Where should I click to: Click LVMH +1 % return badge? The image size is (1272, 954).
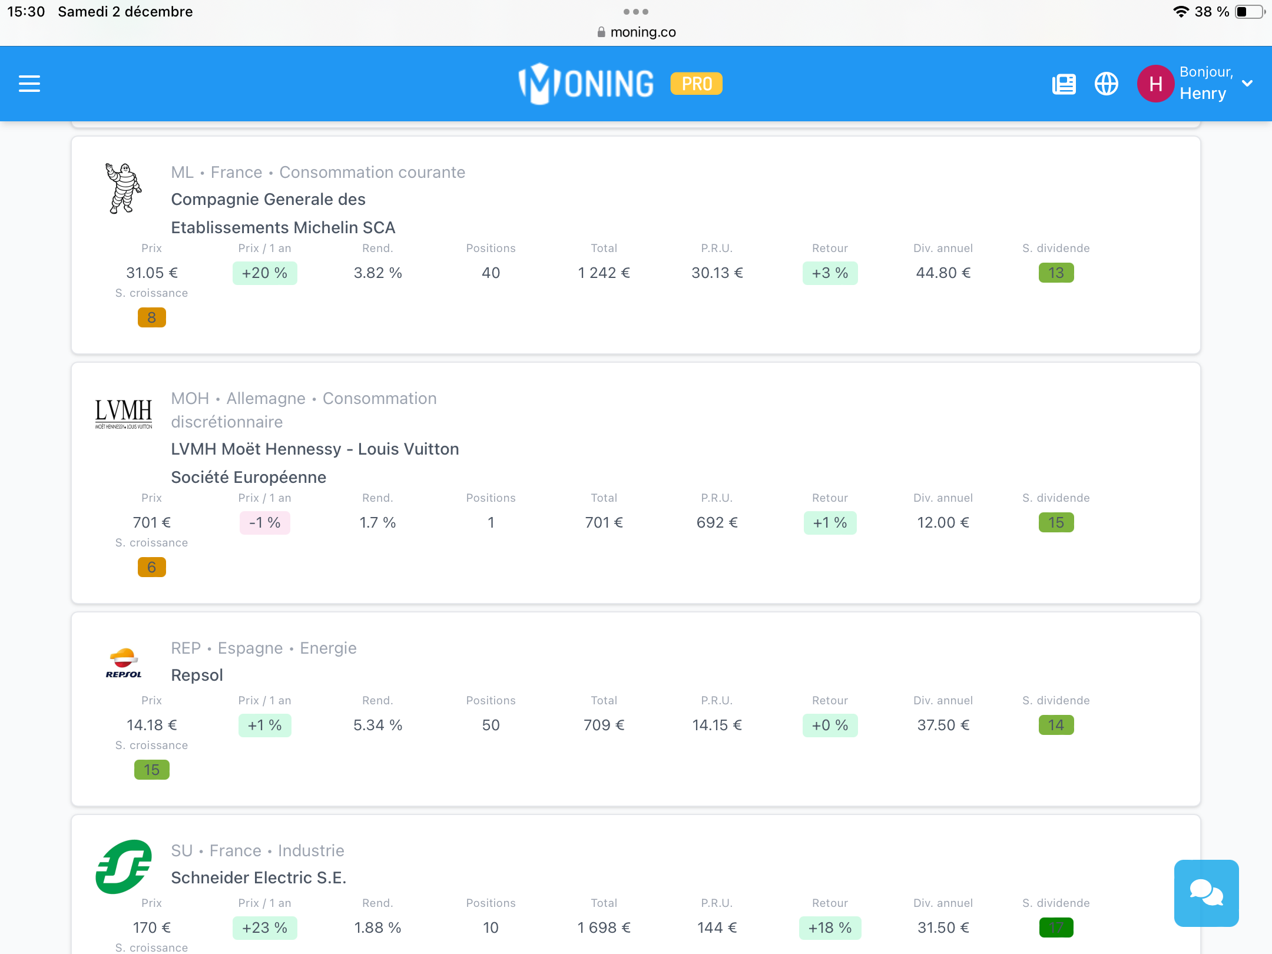(x=830, y=523)
